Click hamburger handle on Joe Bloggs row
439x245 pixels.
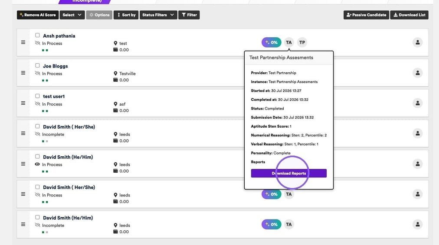point(23,73)
